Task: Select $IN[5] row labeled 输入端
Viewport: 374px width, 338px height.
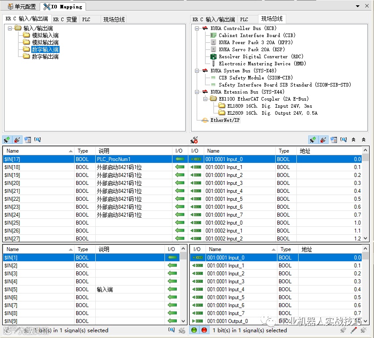Action: 91,289
